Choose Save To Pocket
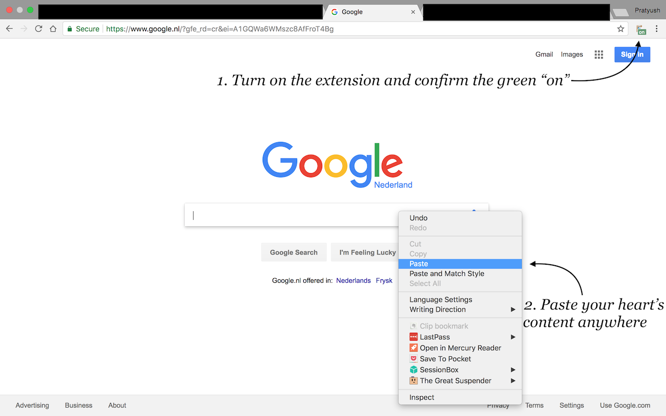The width and height of the screenshot is (666, 416). (460, 359)
